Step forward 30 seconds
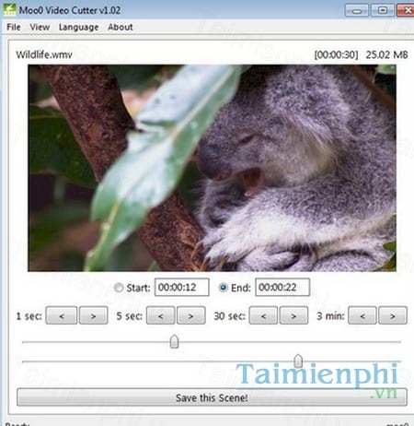Viewport: 414px width, 426px height. coord(293,315)
